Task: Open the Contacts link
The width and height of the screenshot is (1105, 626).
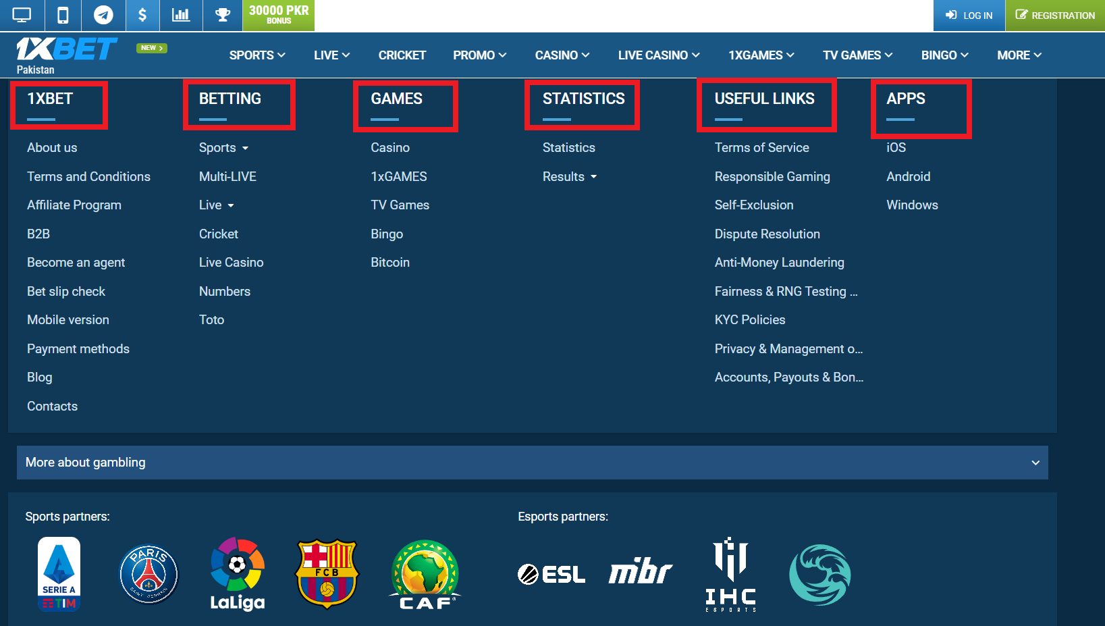Action: point(52,406)
